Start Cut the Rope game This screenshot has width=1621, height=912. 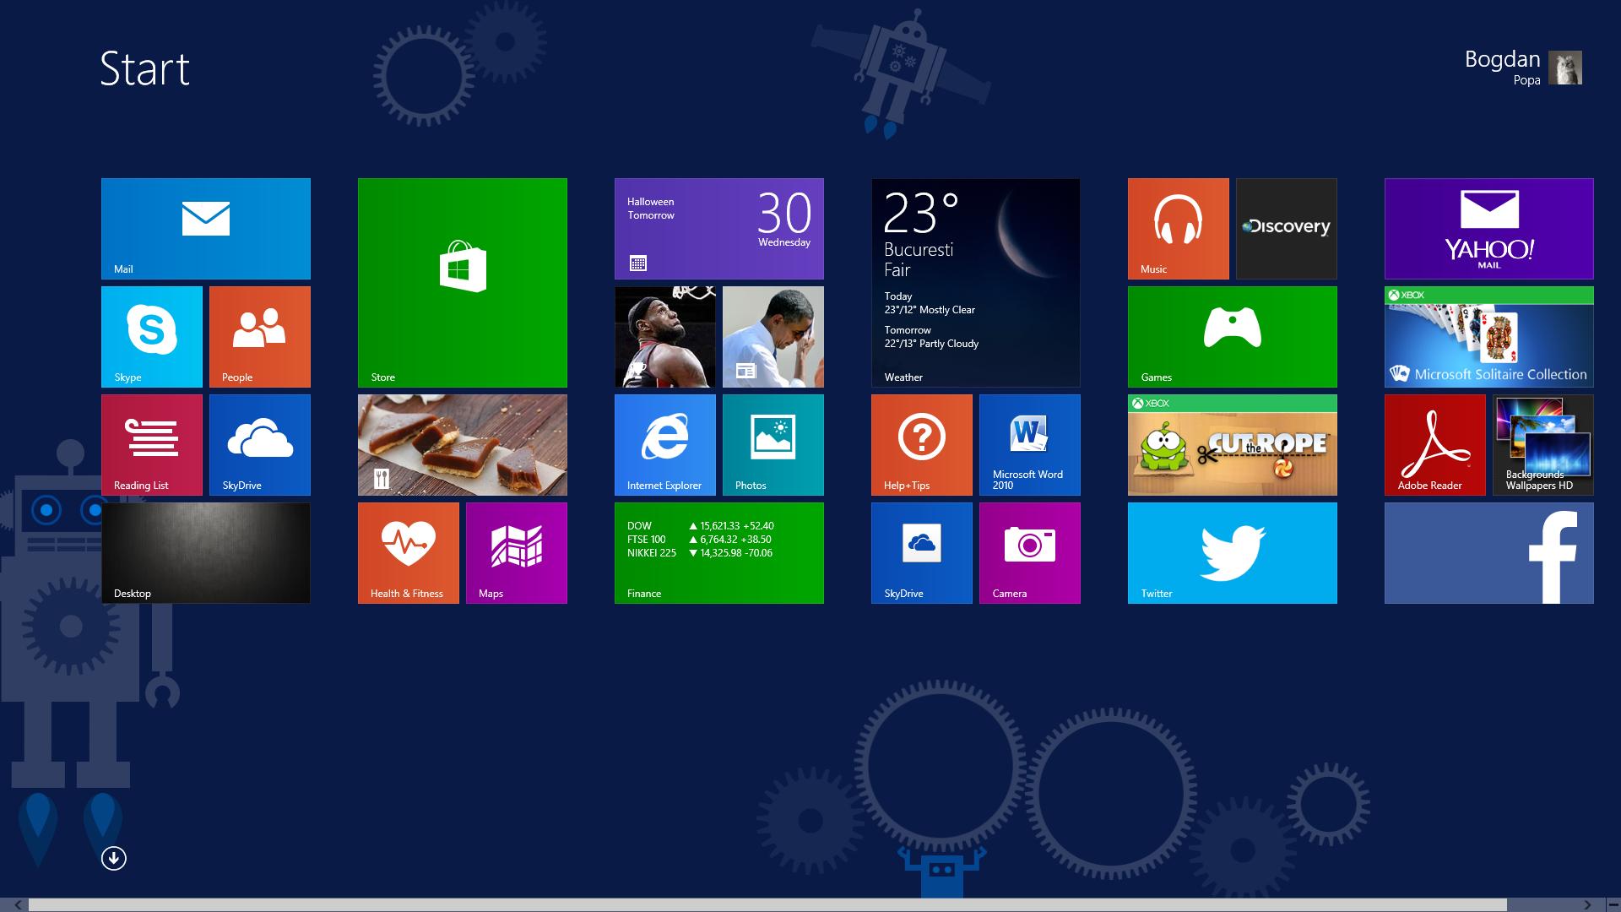click(x=1232, y=444)
